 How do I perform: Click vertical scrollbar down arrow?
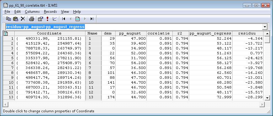[x=267, y=98]
